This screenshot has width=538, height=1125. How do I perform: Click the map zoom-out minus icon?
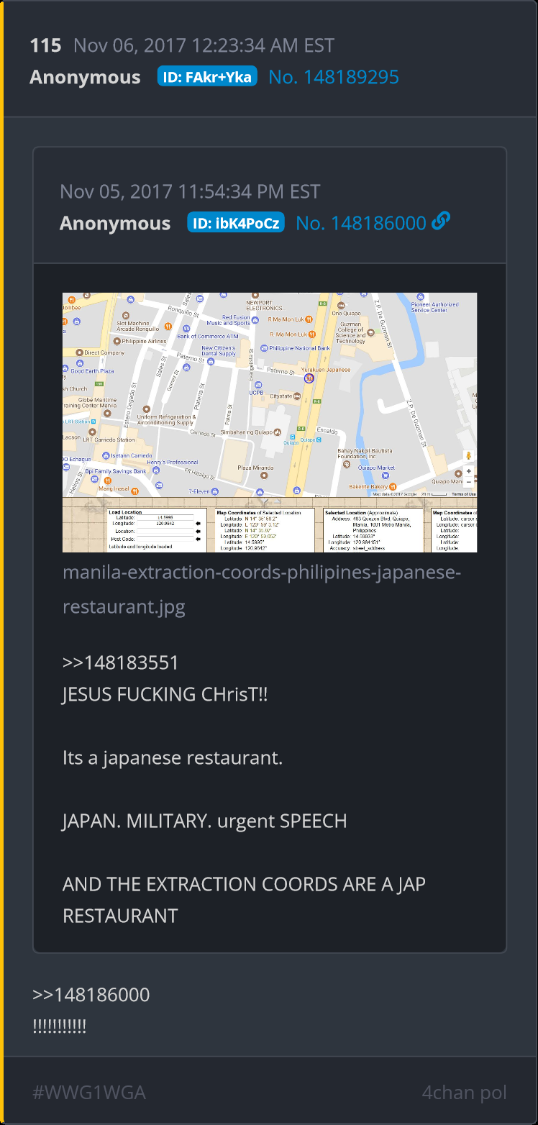(469, 481)
